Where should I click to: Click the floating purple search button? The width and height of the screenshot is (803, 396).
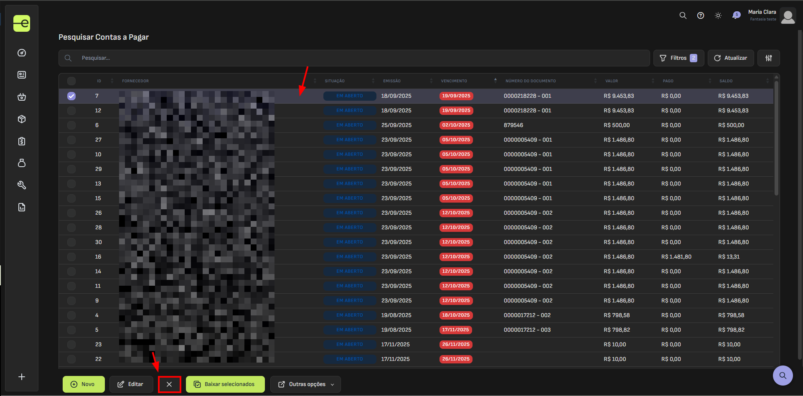pos(783,376)
